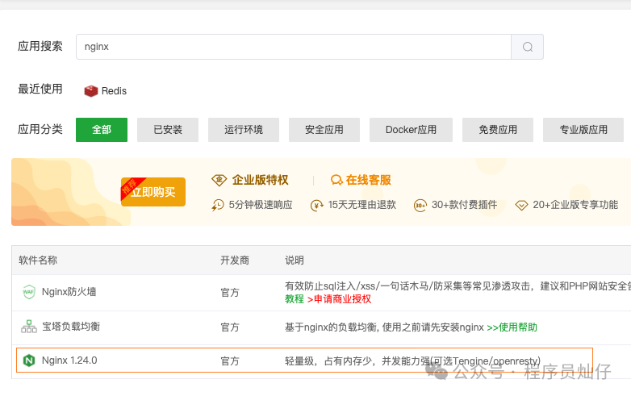Click the Redis cube icon
Viewport: 631px width, 396px height.
click(91, 91)
